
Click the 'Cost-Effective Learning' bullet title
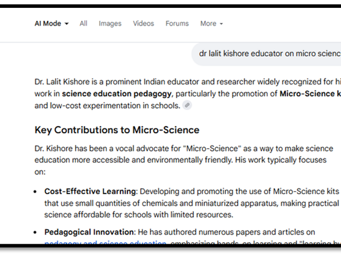(x=90, y=191)
